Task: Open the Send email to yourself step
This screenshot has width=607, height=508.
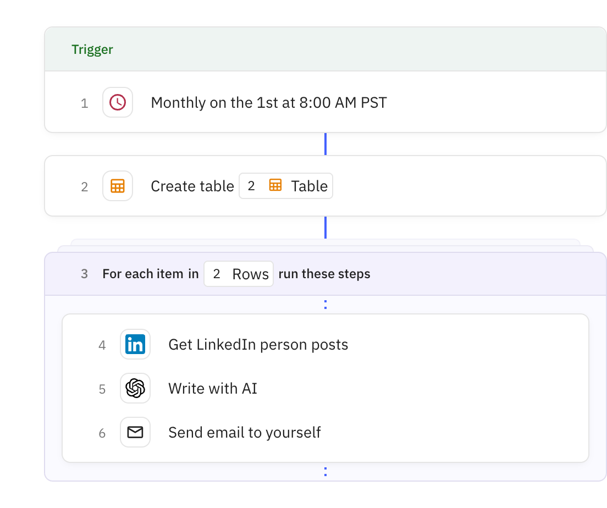Action: click(x=325, y=432)
